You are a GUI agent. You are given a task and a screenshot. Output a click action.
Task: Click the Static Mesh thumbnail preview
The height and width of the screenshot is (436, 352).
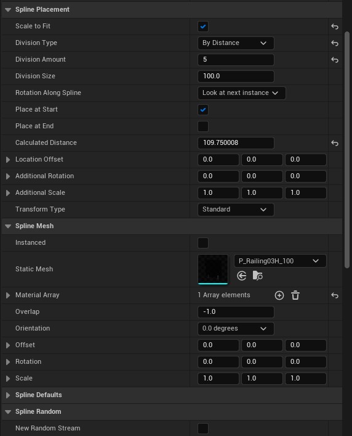click(213, 269)
